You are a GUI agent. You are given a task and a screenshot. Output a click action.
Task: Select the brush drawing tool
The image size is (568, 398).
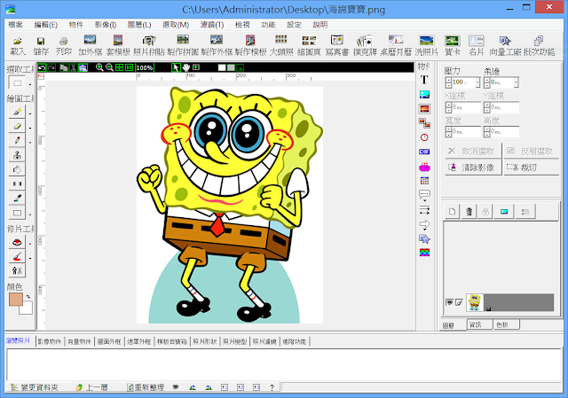17,112
